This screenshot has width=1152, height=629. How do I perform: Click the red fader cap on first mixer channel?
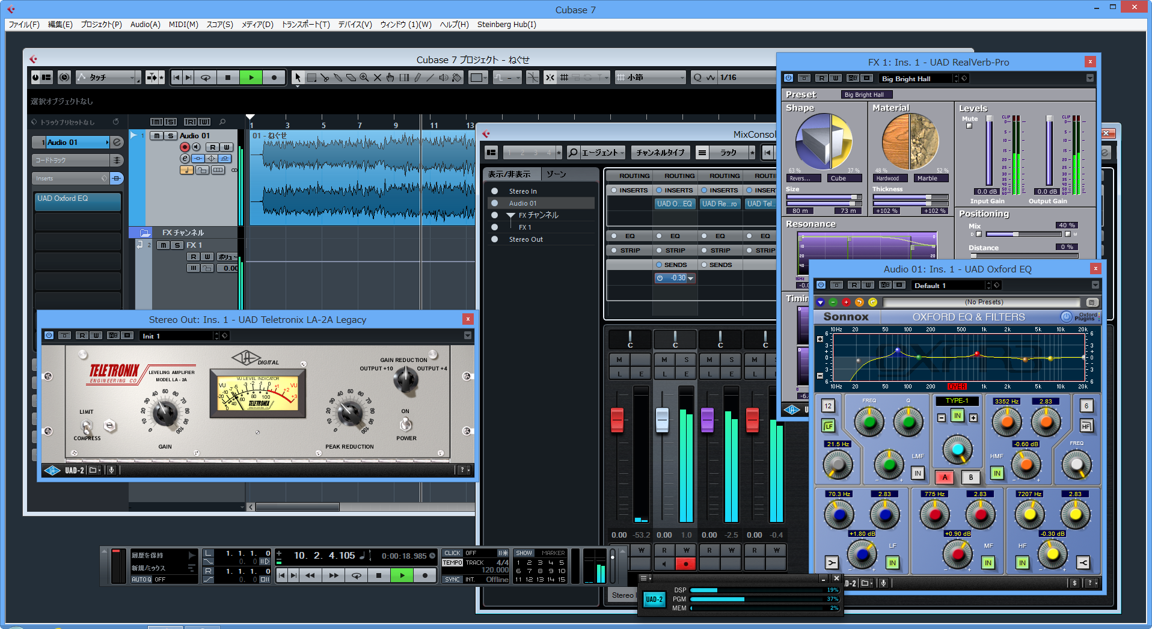(617, 420)
